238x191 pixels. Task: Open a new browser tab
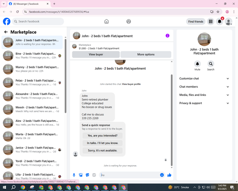pyautogui.click(x=54, y=4)
